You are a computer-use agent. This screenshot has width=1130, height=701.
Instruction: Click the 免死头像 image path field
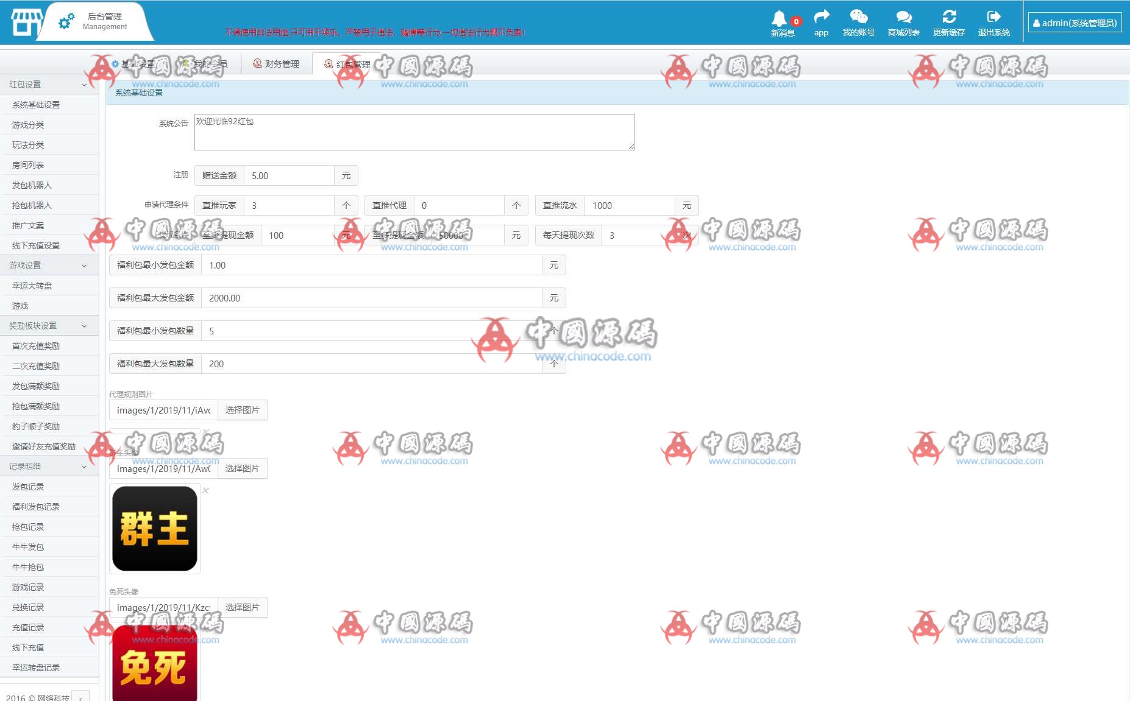click(163, 607)
